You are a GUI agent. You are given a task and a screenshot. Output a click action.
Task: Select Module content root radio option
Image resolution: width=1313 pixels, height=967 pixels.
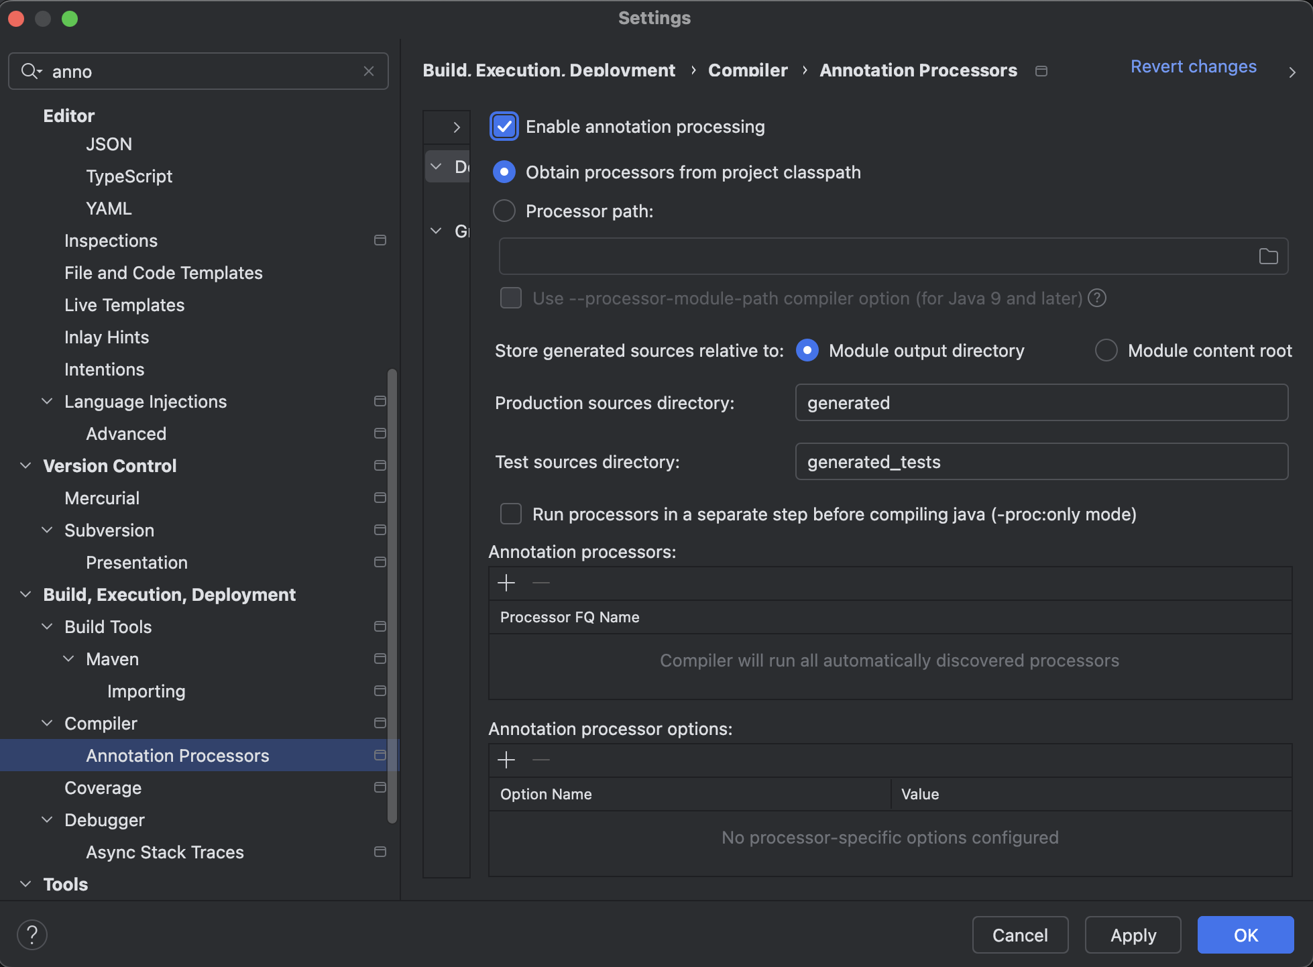[x=1106, y=351]
